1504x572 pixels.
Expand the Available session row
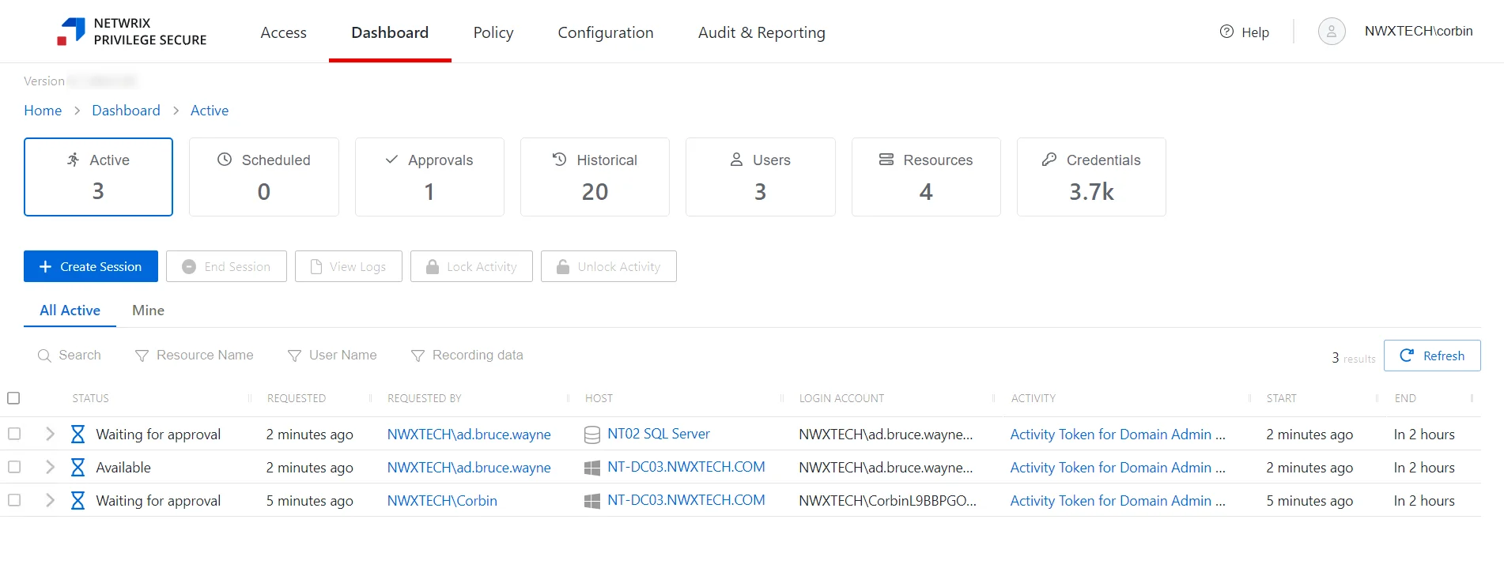point(50,467)
